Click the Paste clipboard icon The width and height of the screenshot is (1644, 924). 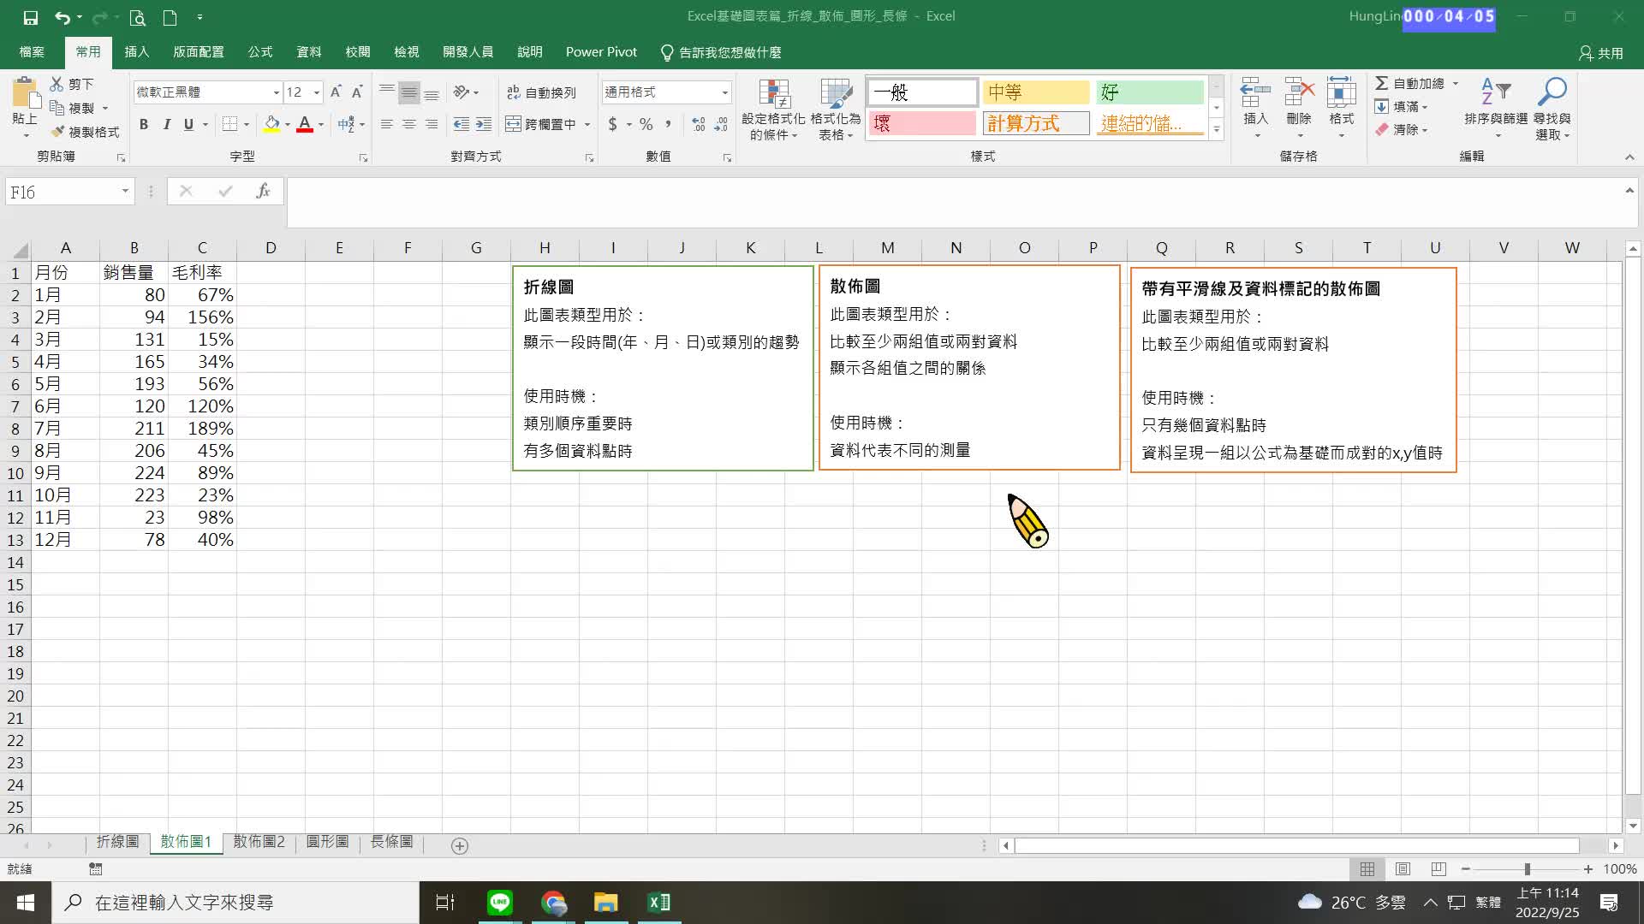[25, 92]
